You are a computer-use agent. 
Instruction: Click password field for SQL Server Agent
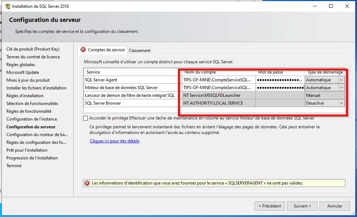pos(280,80)
